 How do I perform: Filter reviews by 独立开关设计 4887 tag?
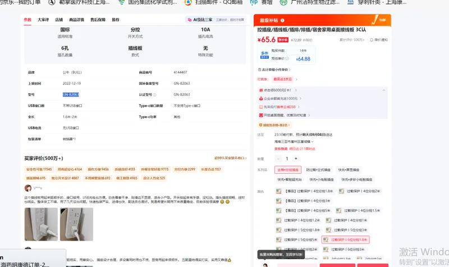click(65, 178)
